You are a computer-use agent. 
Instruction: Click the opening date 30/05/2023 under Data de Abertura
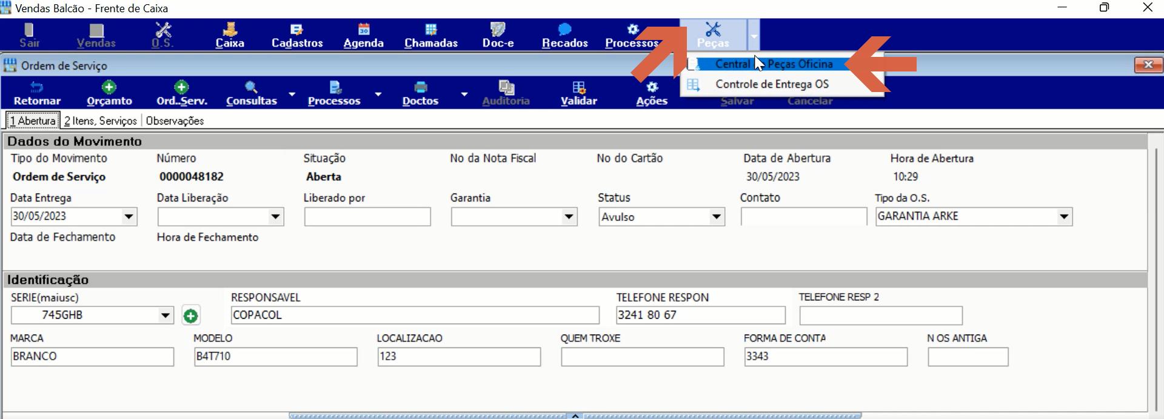773,177
